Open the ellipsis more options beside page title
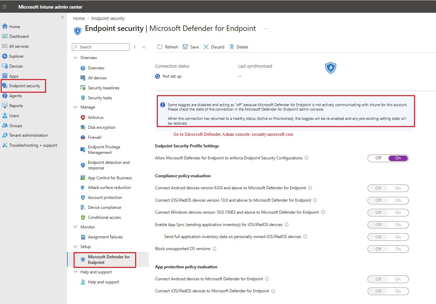The height and width of the screenshot is (304, 436). (265, 29)
